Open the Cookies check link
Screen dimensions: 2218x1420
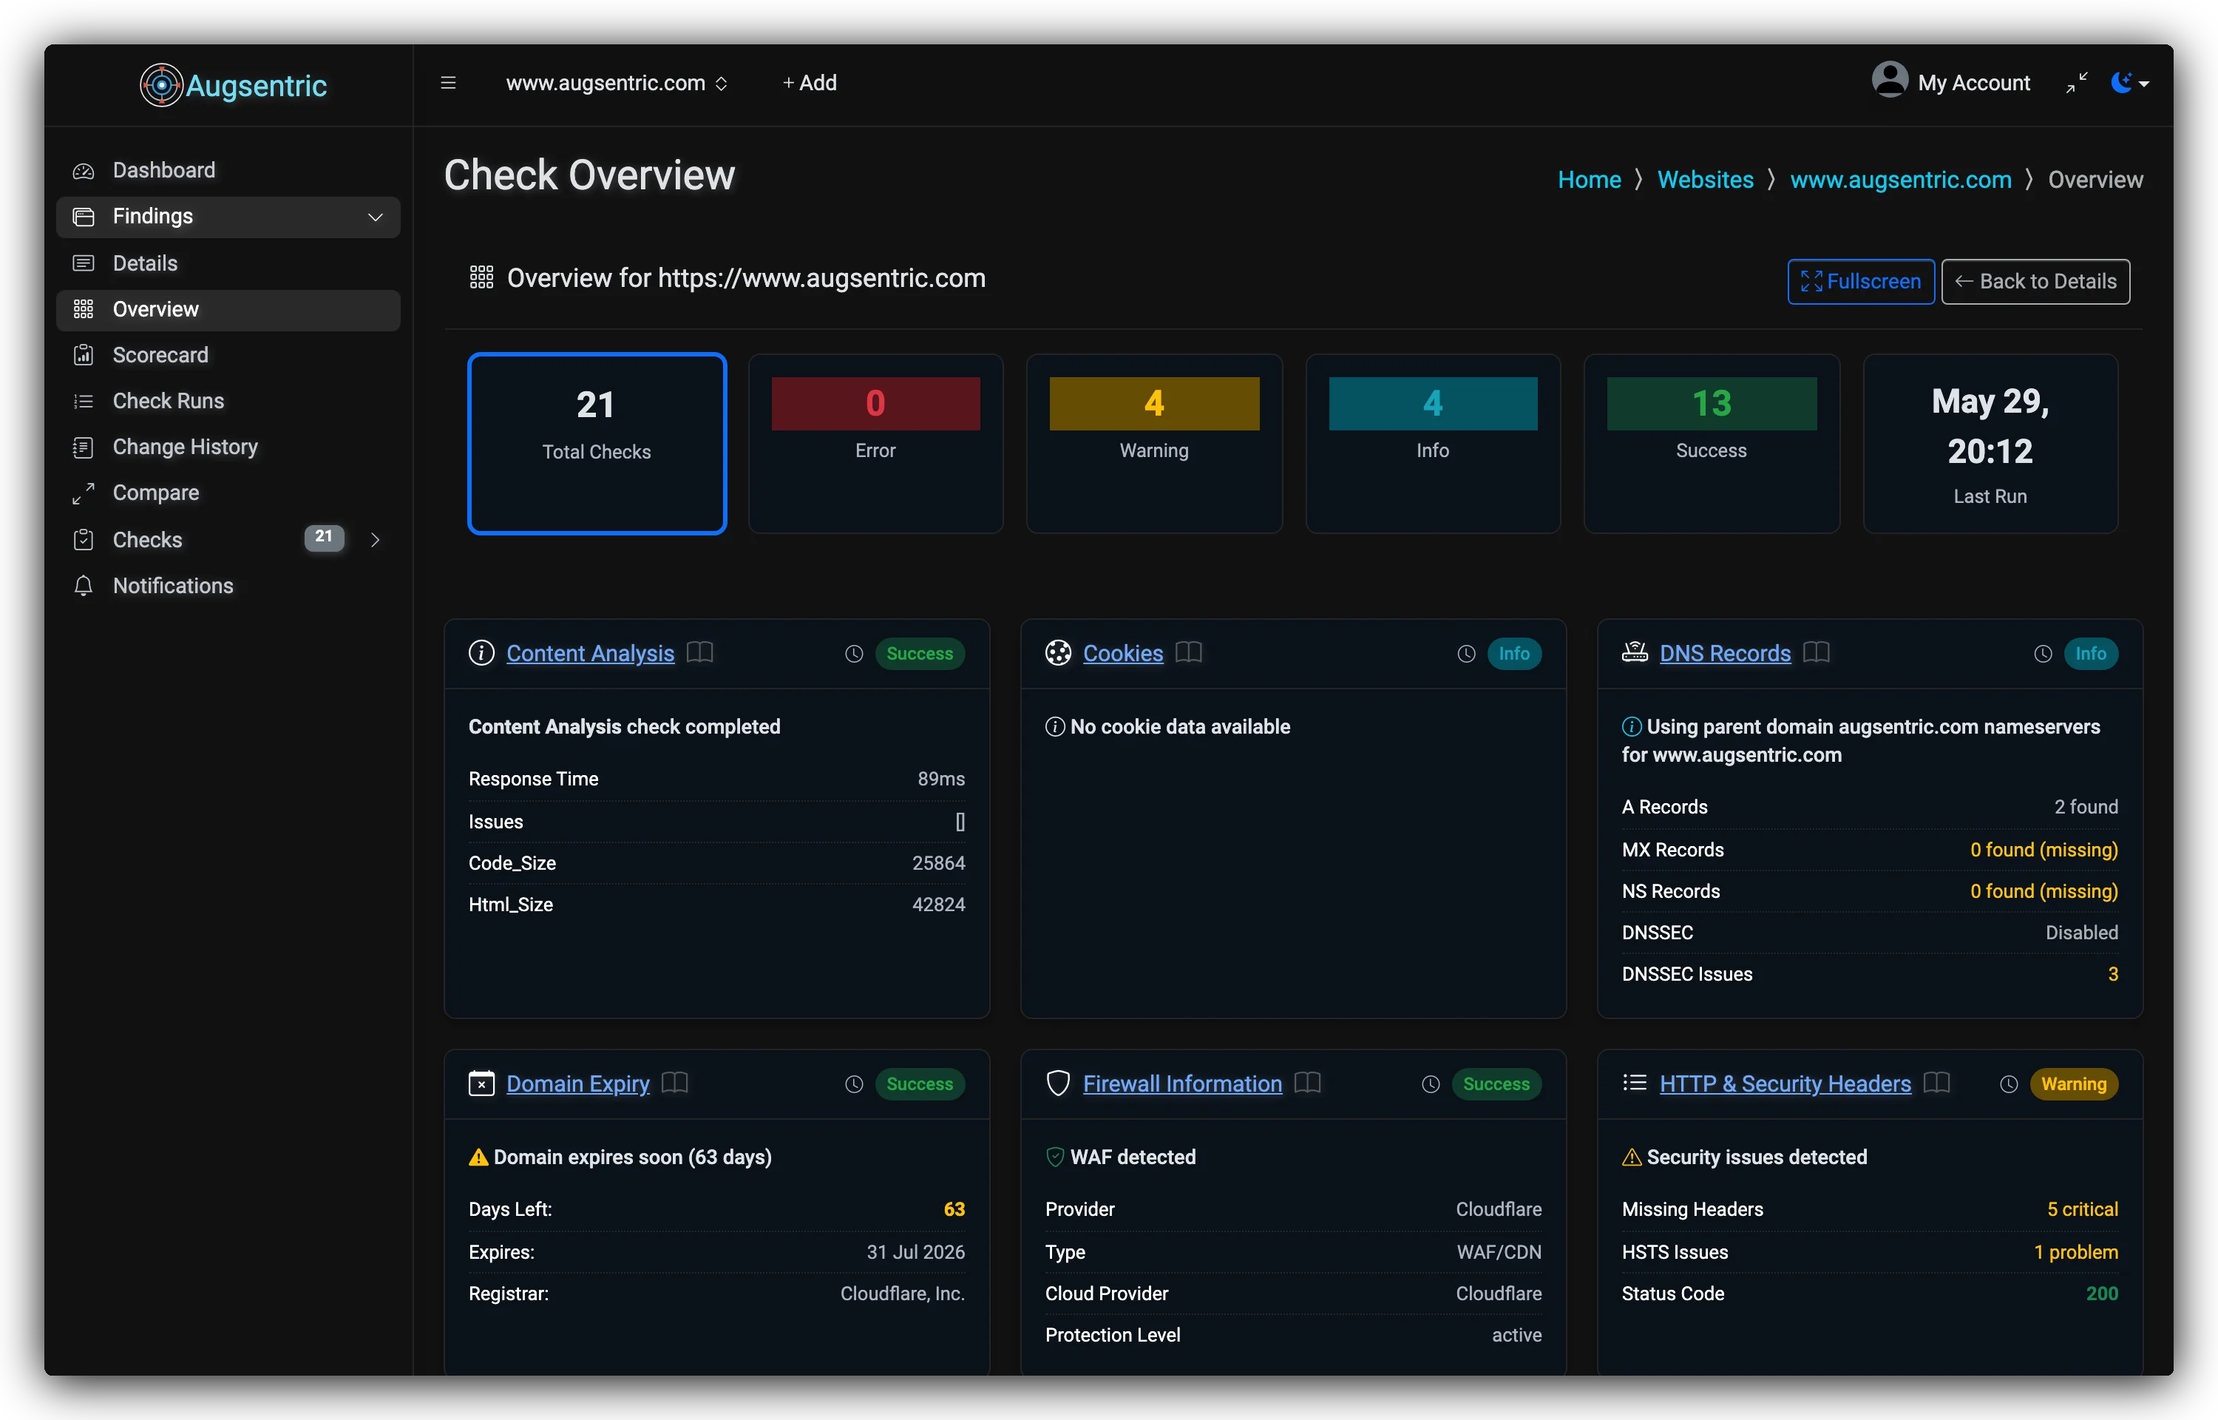[1123, 654]
